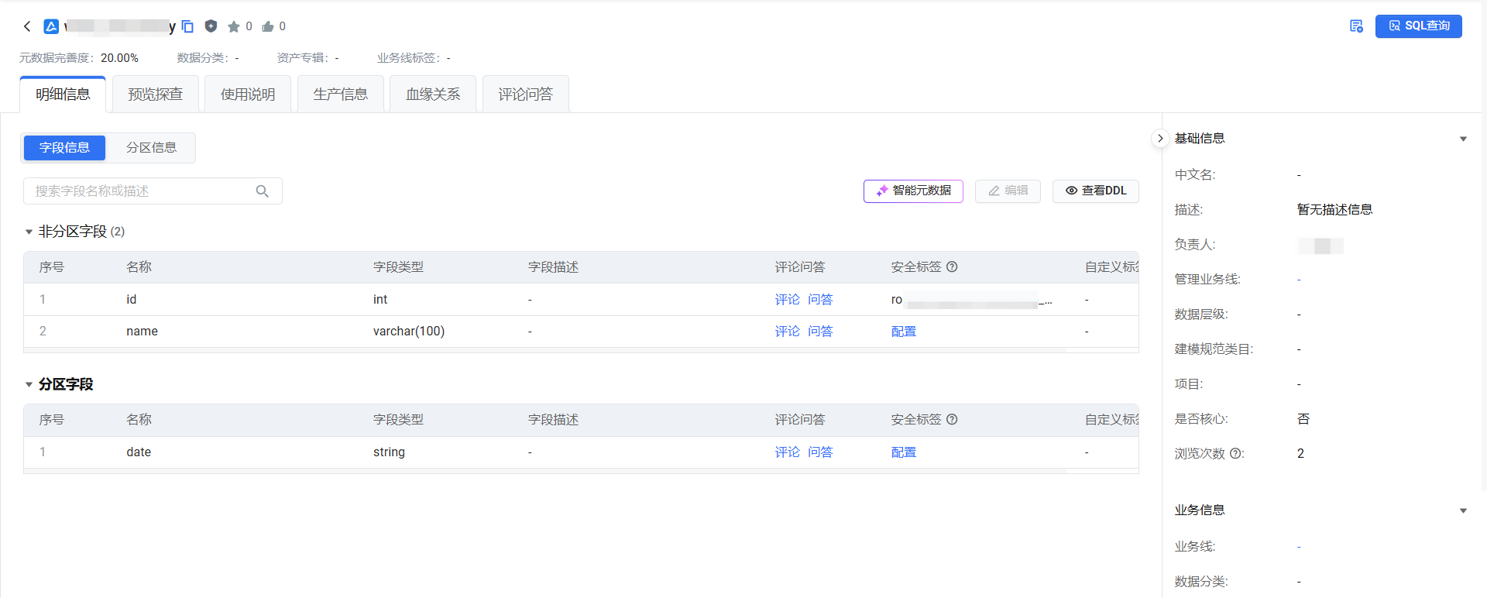Select the 字段信息 segment toggle

coord(64,148)
